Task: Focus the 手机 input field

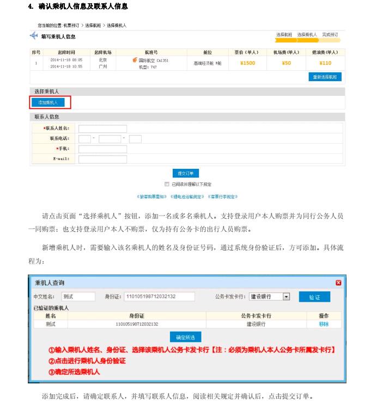Action: [102, 149]
